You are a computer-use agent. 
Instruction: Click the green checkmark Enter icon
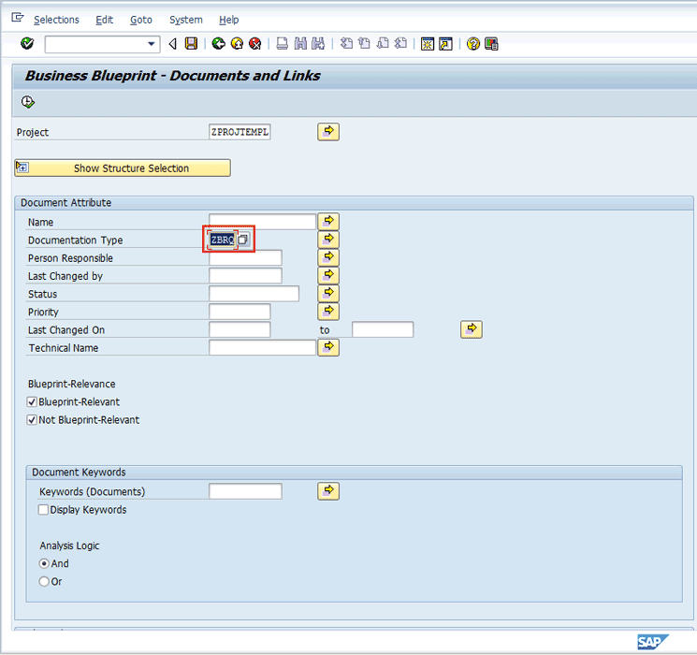(x=27, y=43)
